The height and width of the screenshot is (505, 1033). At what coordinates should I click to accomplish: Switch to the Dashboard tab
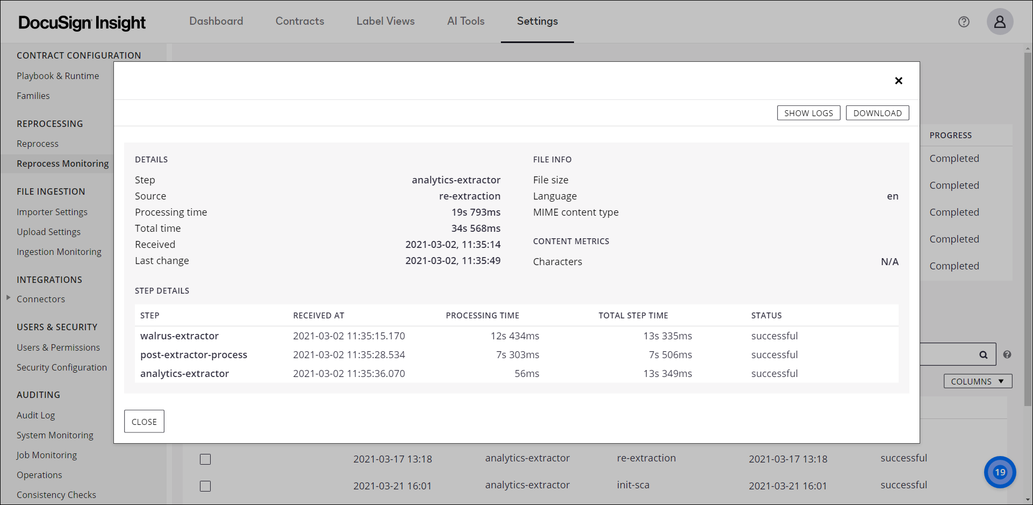tap(216, 21)
